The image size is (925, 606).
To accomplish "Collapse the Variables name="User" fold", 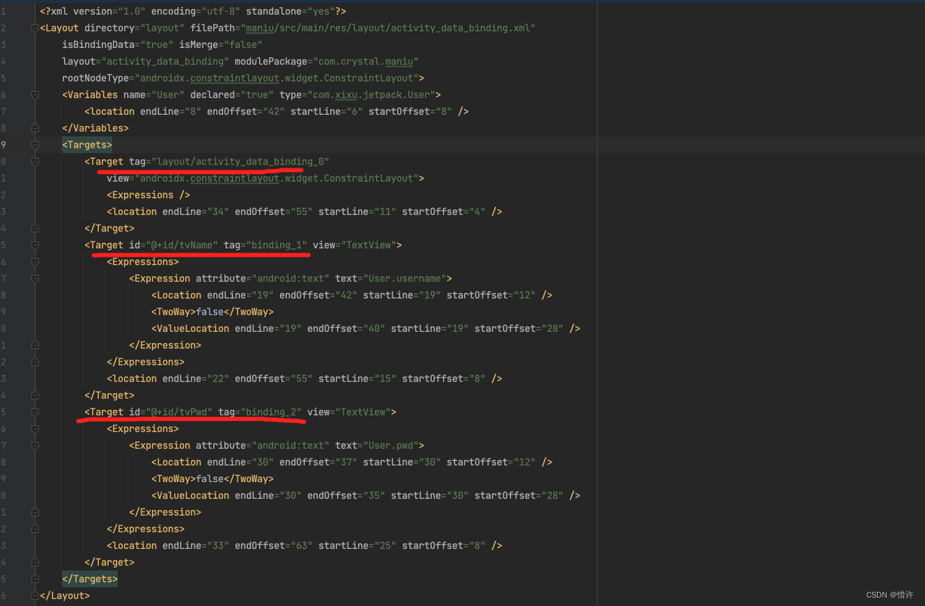I will [x=35, y=95].
